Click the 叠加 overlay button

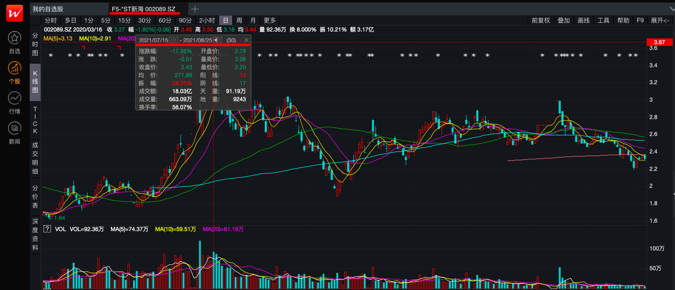pyautogui.click(x=564, y=20)
